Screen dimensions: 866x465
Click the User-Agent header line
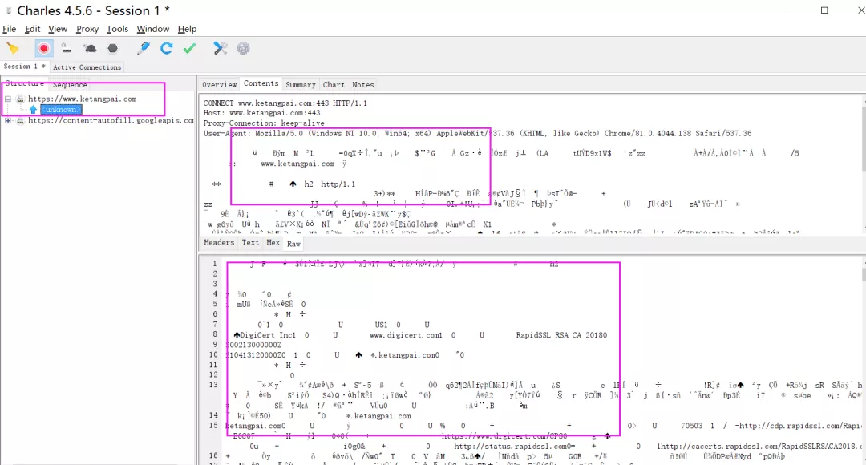click(x=477, y=133)
